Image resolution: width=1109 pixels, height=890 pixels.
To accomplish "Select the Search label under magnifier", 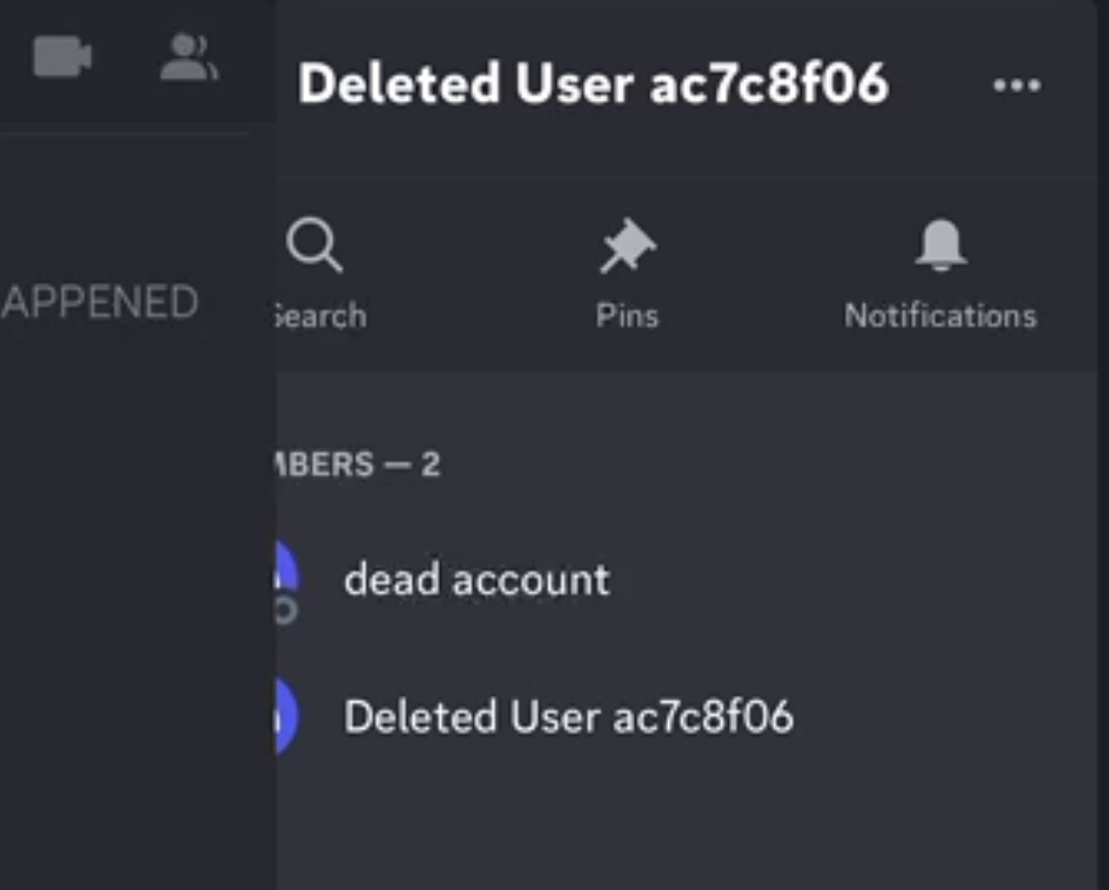I will [320, 316].
